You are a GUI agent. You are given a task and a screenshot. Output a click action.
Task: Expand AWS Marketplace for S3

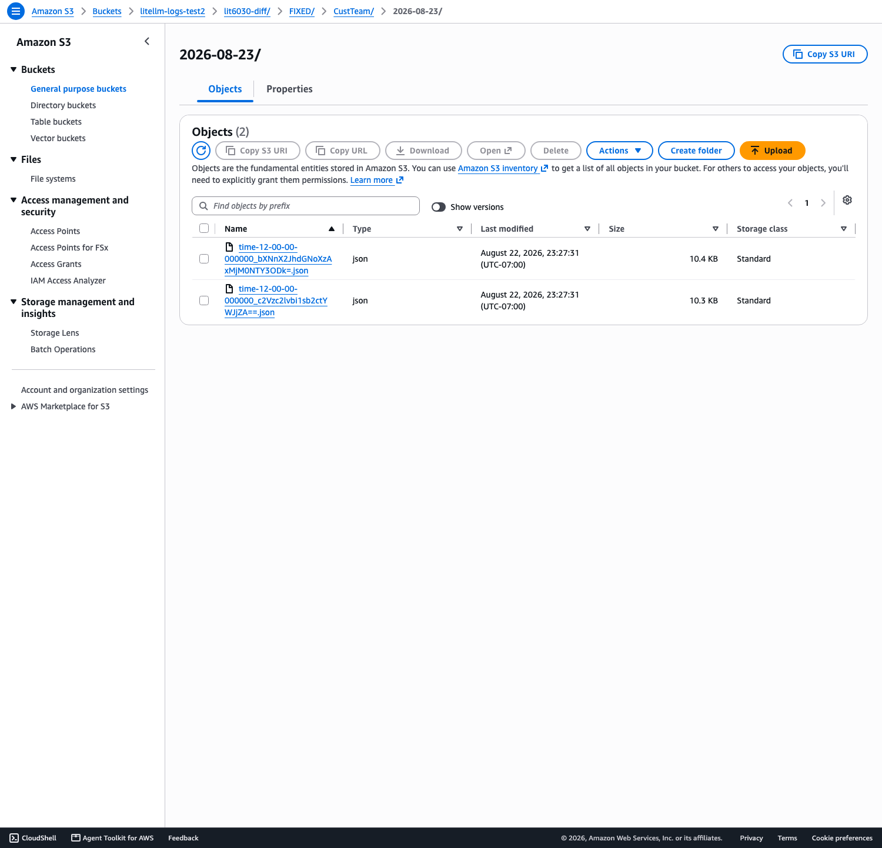(x=14, y=406)
